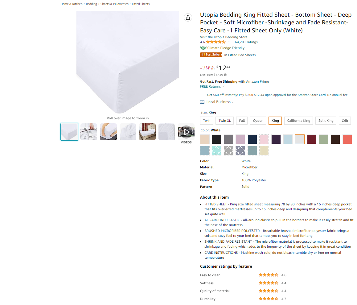Screen dimensions: 357x305
Task: Select the Queen size option
Action: (x=258, y=121)
